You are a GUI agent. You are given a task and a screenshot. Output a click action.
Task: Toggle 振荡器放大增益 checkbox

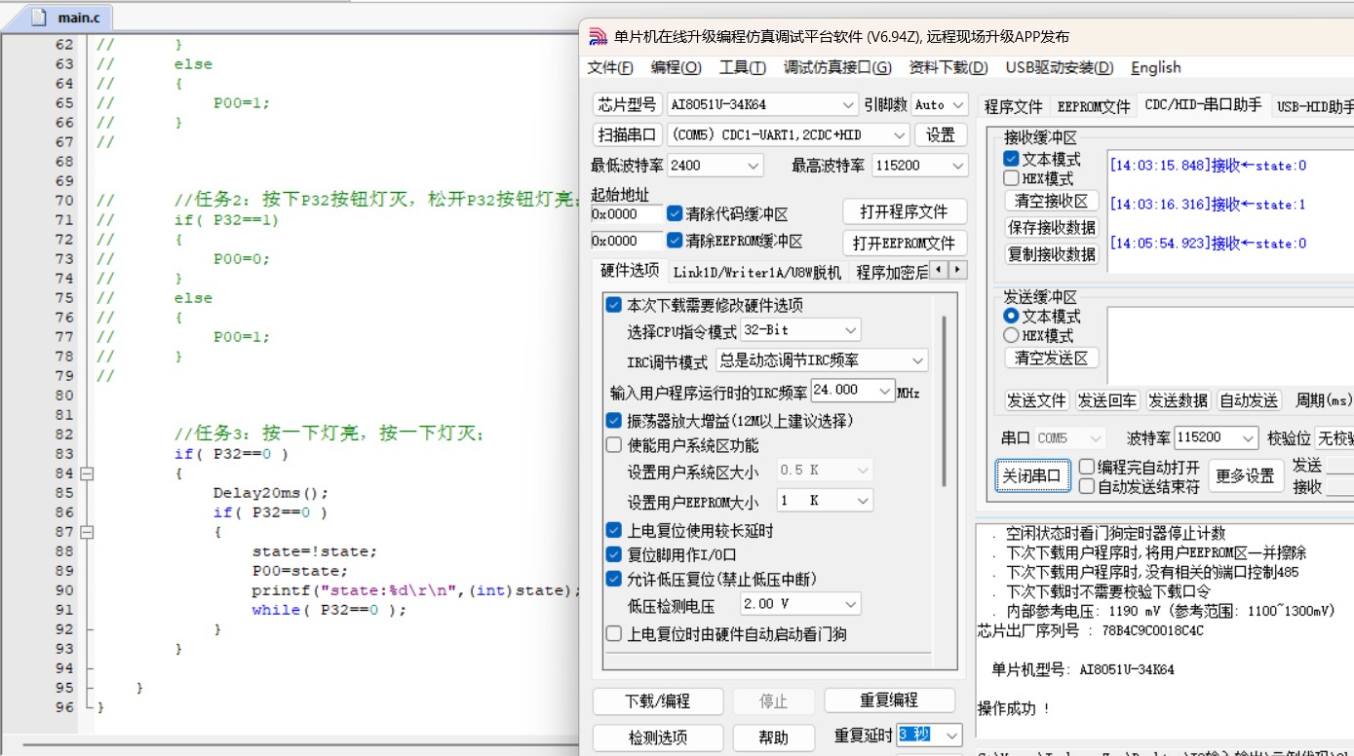coord(613,421)
